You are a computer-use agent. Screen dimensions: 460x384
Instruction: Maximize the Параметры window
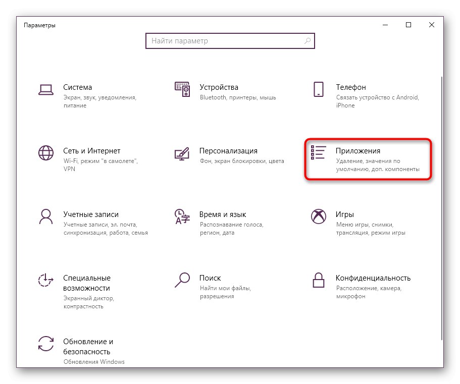pyautogui.click(x=408, y=25)
